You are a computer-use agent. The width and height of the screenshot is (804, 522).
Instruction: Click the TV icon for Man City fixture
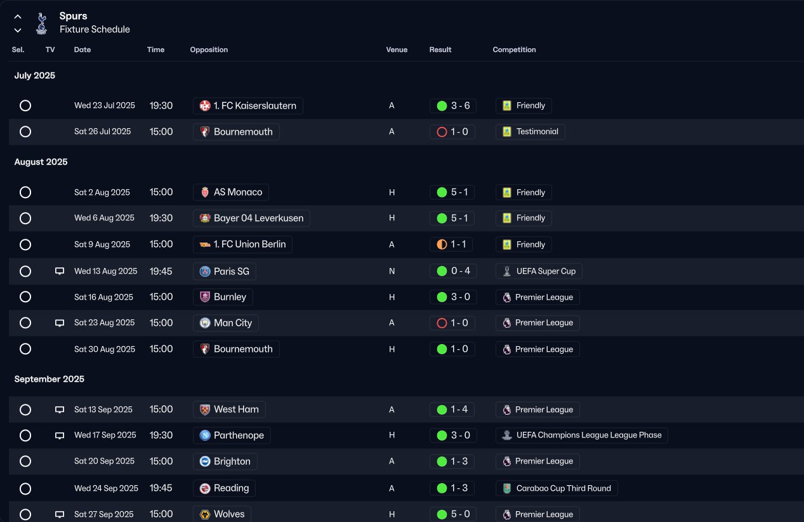pos(60,323)
